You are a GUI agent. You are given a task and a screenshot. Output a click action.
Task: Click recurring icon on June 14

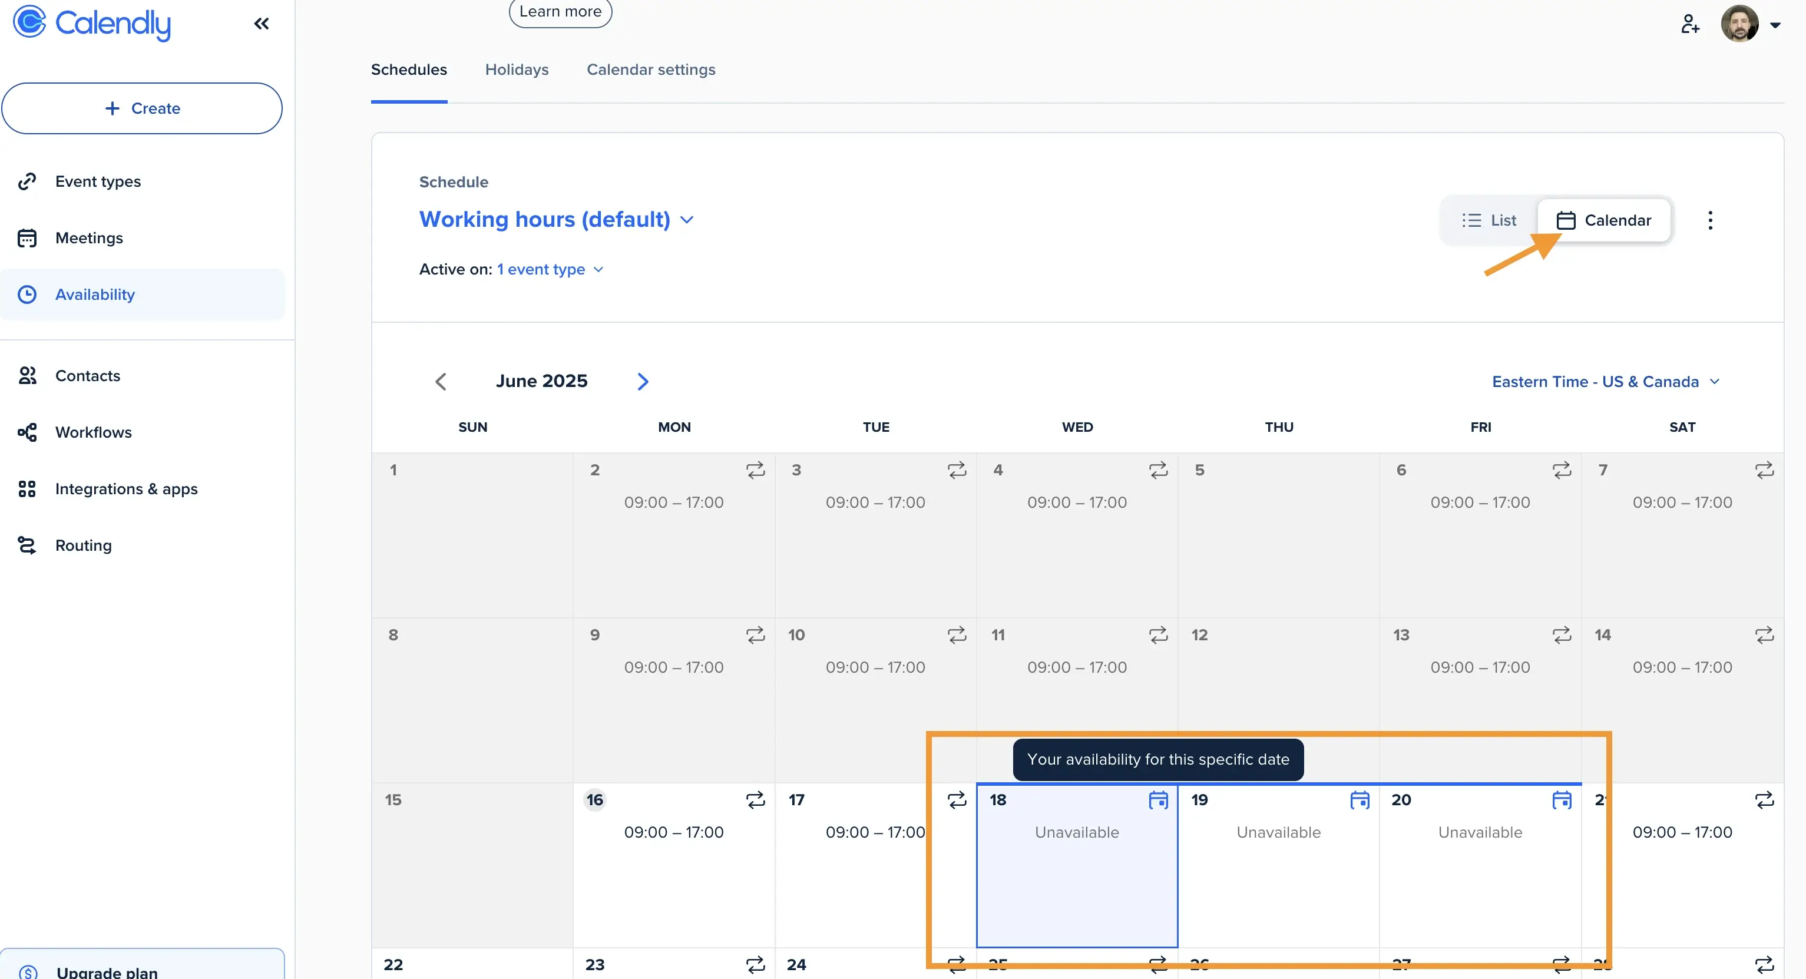(1764, 634)
